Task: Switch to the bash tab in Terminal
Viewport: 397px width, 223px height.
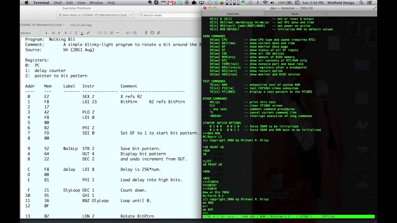Action: coord(295,14)
